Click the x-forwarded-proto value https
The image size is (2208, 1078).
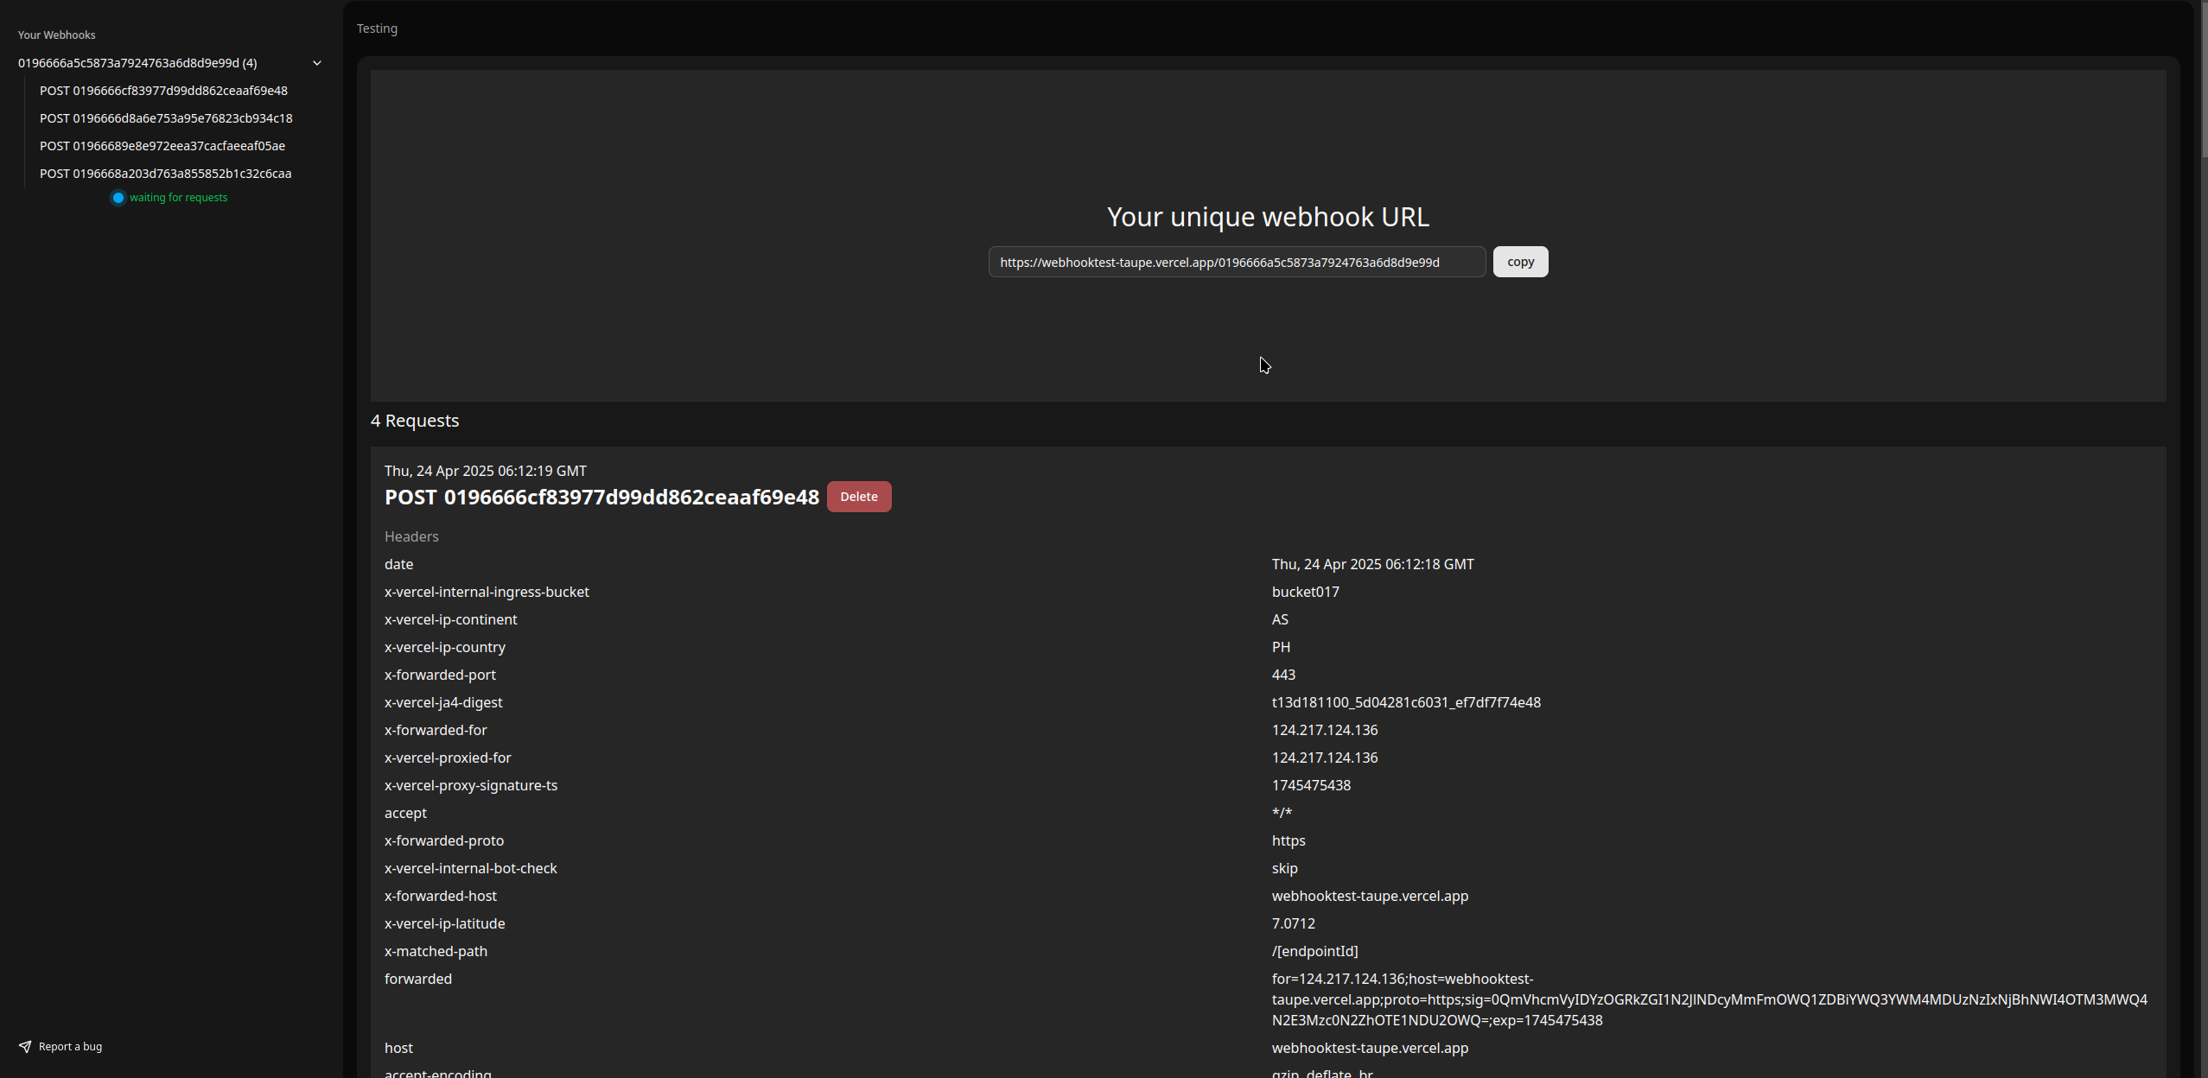pyautogui.click(x=1289, y=840)
